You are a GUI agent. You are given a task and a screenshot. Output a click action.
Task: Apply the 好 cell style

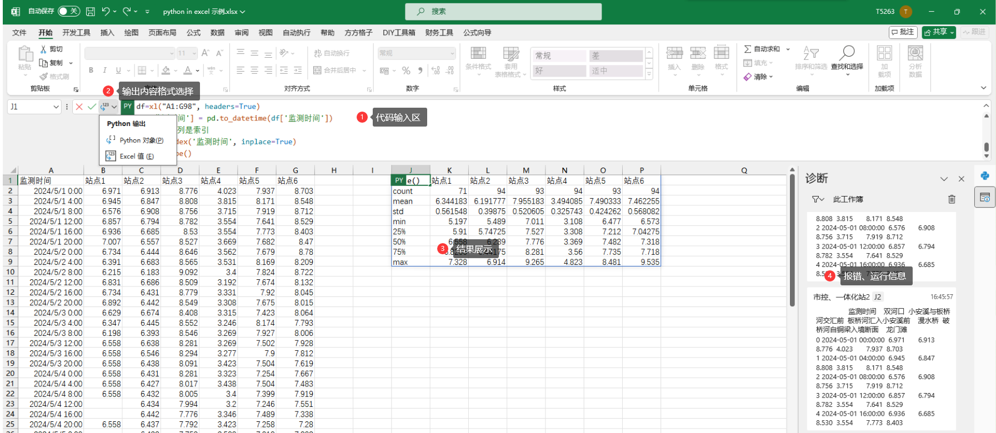pyautogui.click(x=559, y=71)
